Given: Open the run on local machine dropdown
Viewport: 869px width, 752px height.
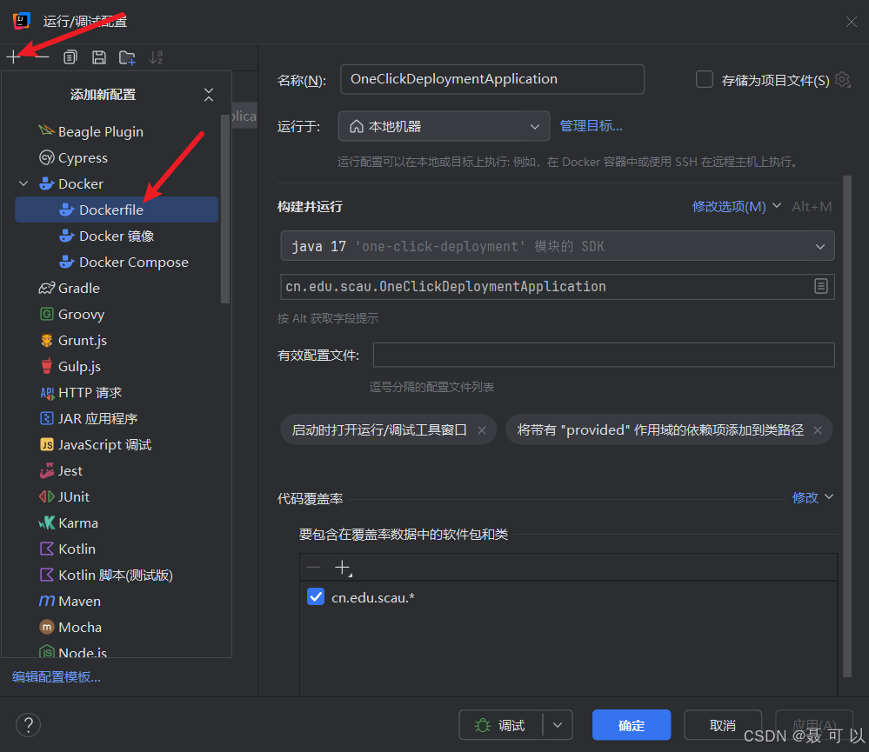Looking at the screenshot, I should pos(444,126).
